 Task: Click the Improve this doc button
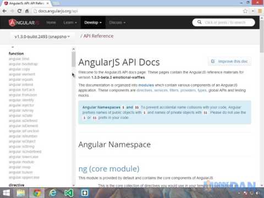coord(229,61)
